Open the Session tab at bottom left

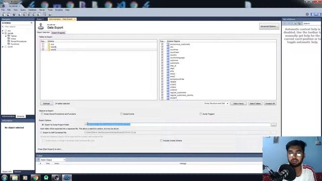point(18,171)
